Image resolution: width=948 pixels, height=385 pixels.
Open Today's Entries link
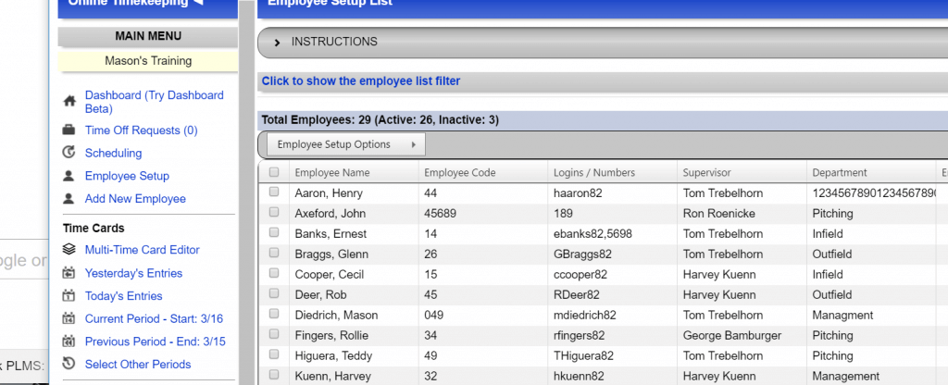point(123,296)
